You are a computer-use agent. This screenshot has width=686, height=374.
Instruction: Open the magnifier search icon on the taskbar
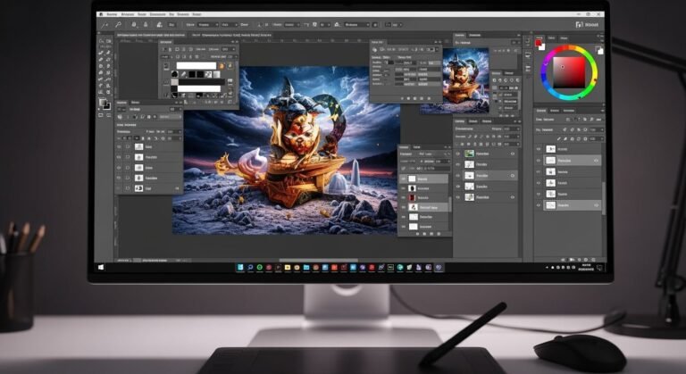250,267
